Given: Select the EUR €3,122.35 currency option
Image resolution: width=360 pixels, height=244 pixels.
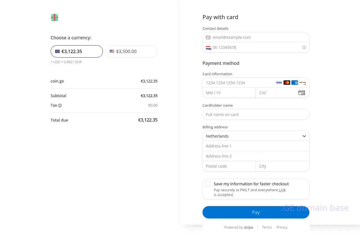Looking at the screenshot, I should point(76,51).
